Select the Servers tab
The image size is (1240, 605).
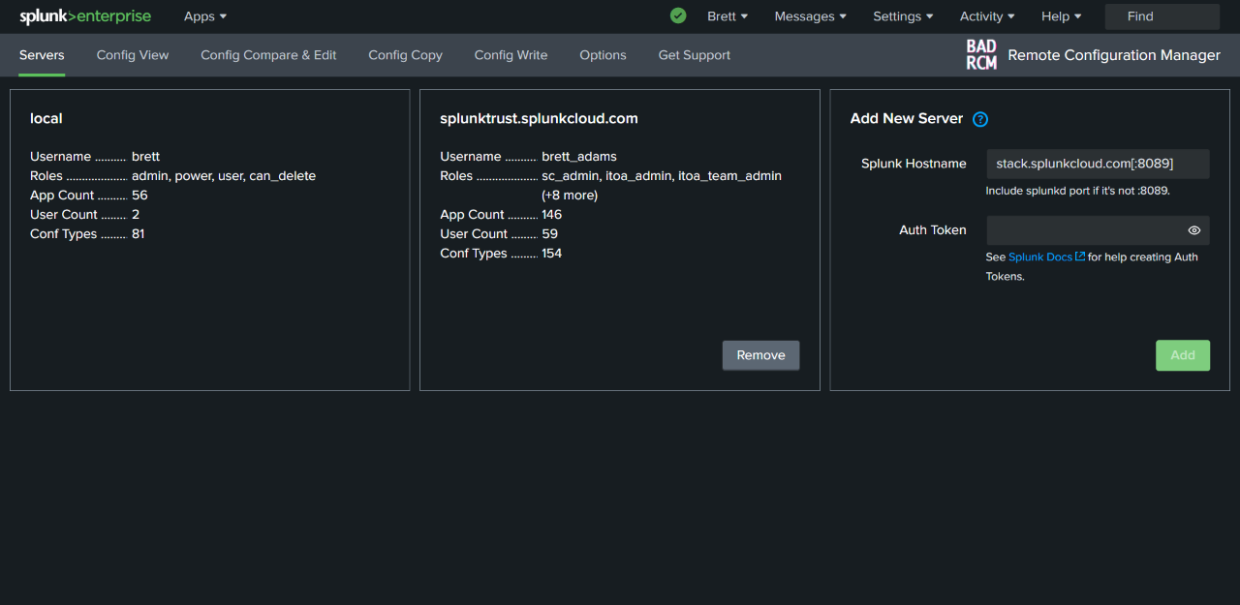[42, 55]
